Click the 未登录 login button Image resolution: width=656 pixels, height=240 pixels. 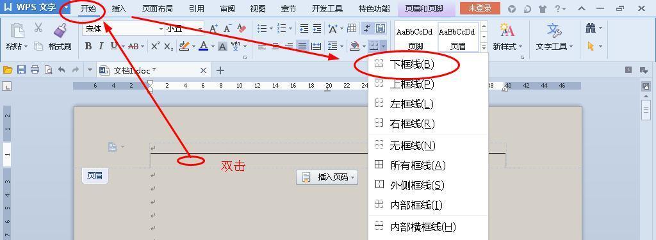pyautogui.click(x=480, y=8)
